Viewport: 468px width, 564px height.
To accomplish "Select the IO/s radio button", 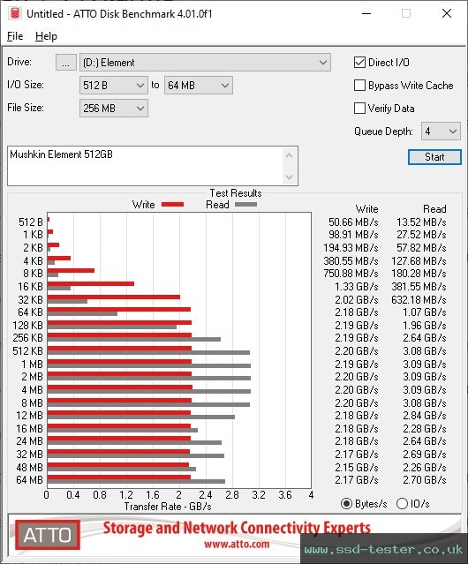I will 402,504.
